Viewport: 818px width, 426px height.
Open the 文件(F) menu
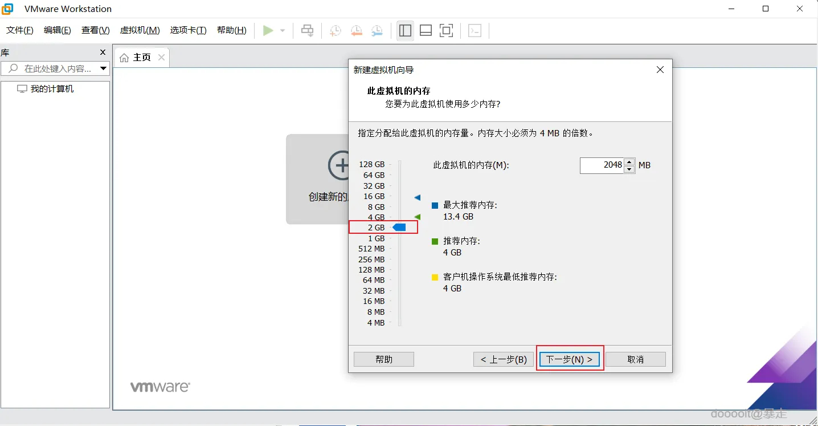[x=19, y=30]
